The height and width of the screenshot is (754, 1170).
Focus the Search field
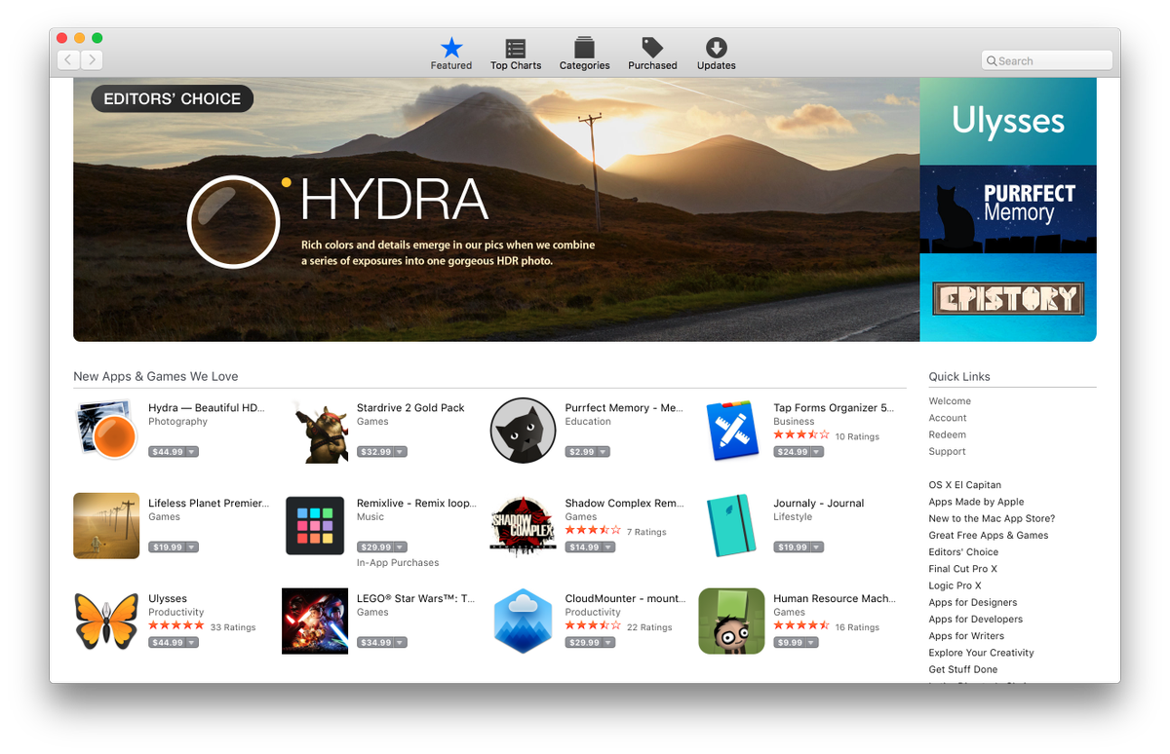pyautogui.click(x=1046, y=60)
